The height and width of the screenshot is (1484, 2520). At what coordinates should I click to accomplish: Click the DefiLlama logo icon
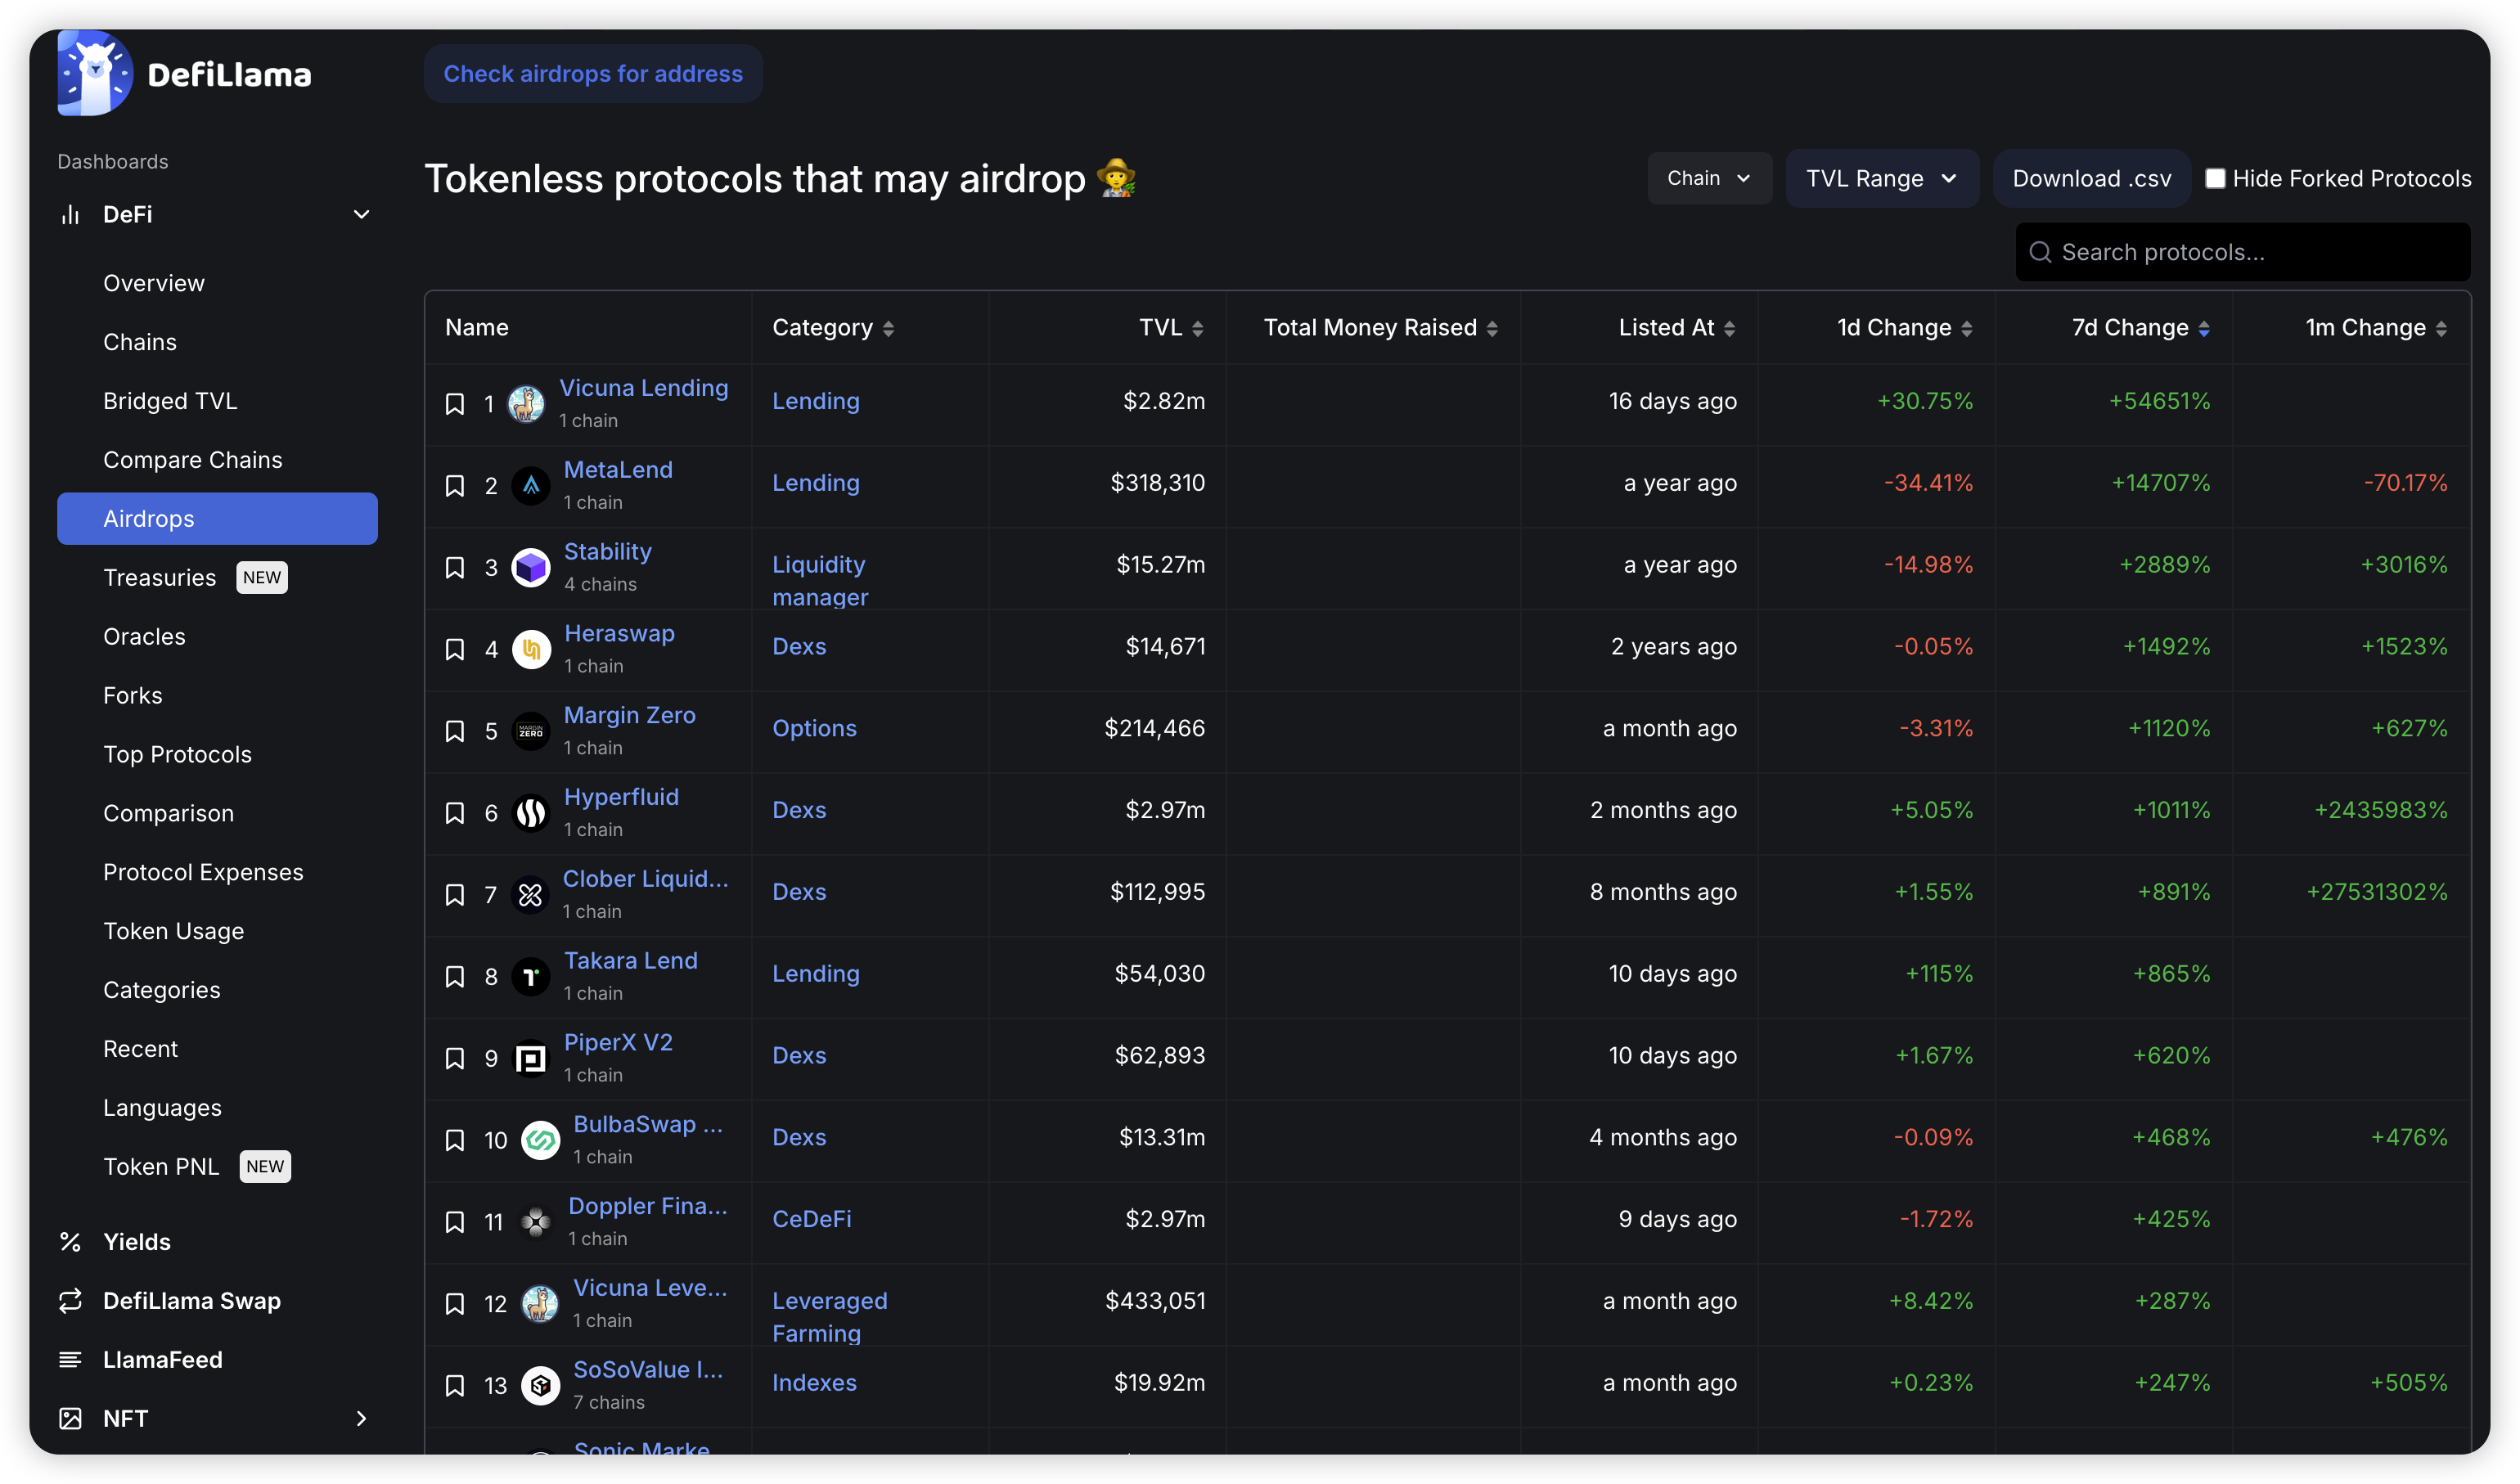click(95, 73)
